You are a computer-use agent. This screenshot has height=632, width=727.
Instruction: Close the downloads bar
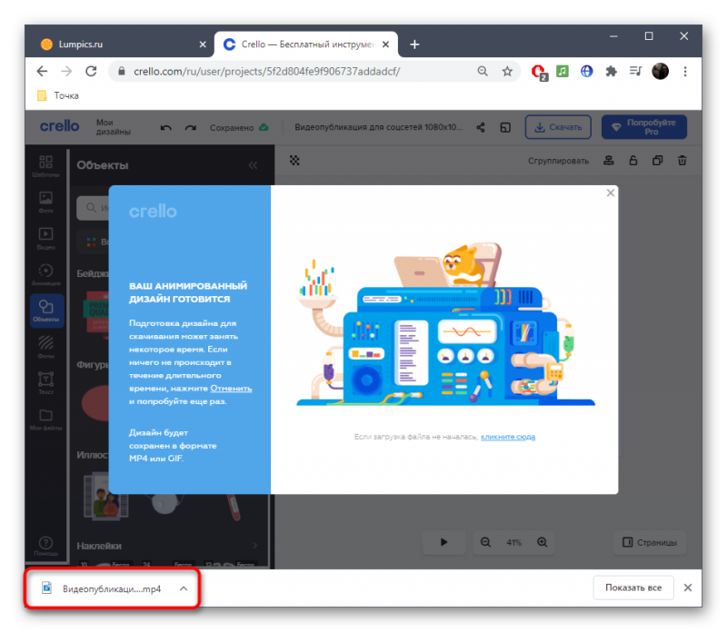(688, 588)
